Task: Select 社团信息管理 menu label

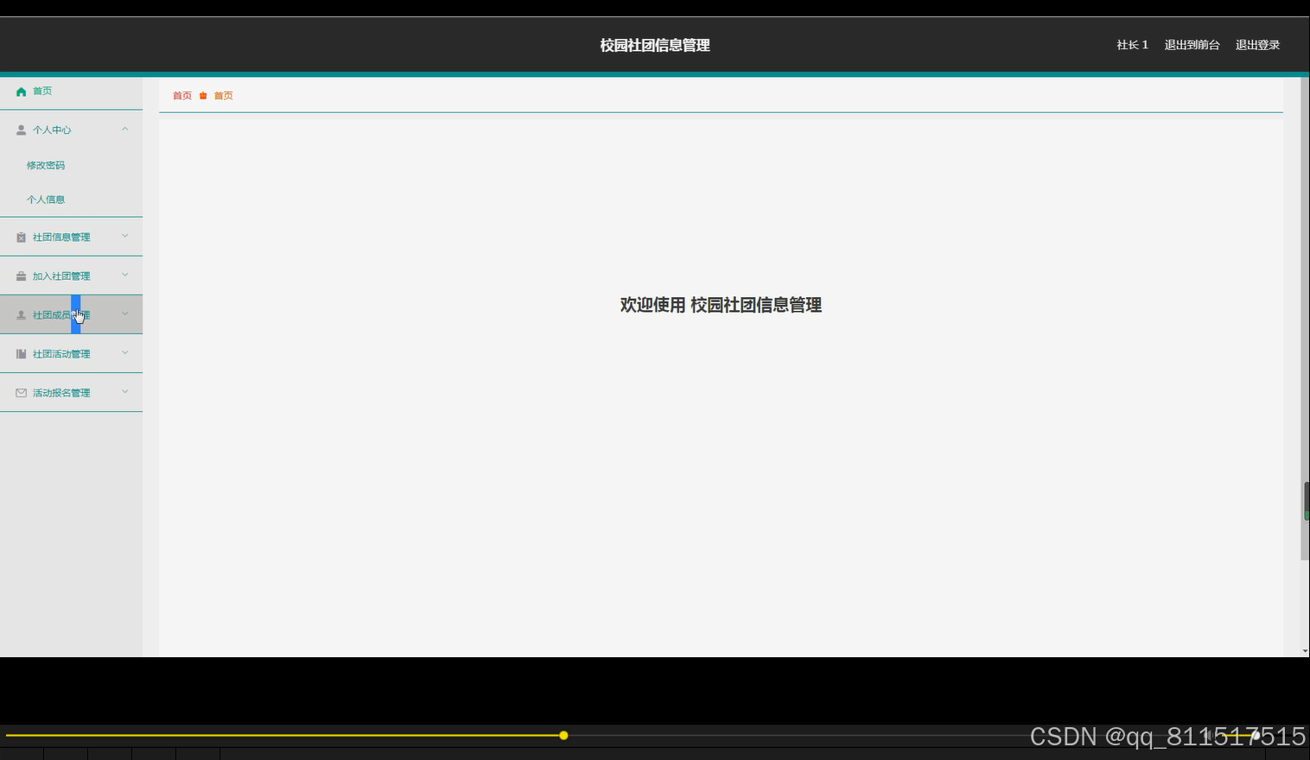Action: (61, 237)
